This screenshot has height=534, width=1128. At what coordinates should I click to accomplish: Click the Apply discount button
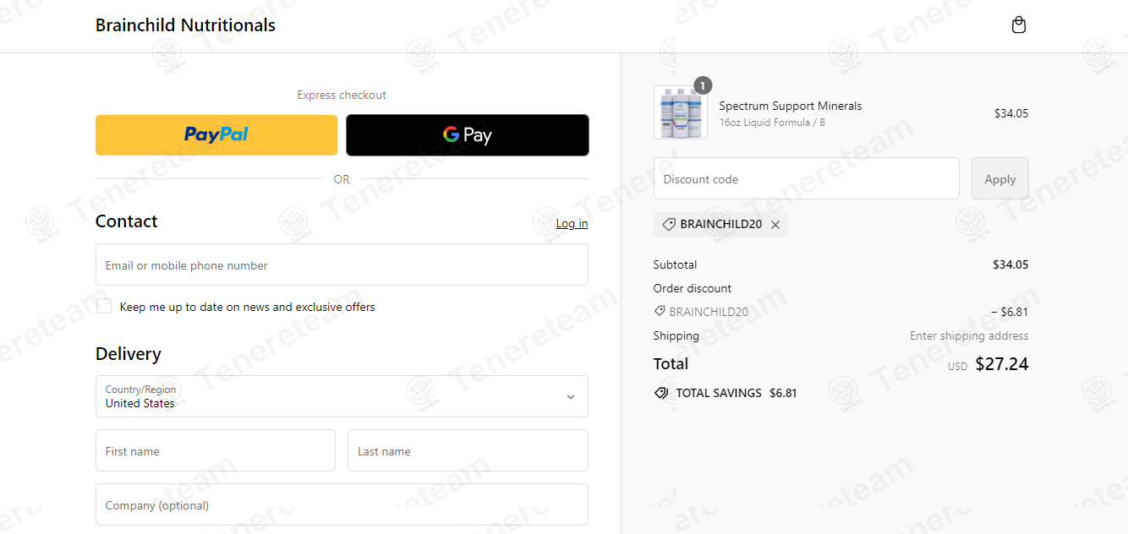pyautogui.click(x=999, y=179)
